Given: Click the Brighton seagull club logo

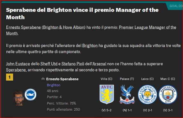Looking at the screenshot, I should (31, 94).
